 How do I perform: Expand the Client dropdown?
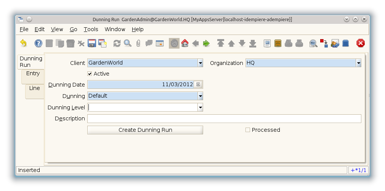point(200,63)
